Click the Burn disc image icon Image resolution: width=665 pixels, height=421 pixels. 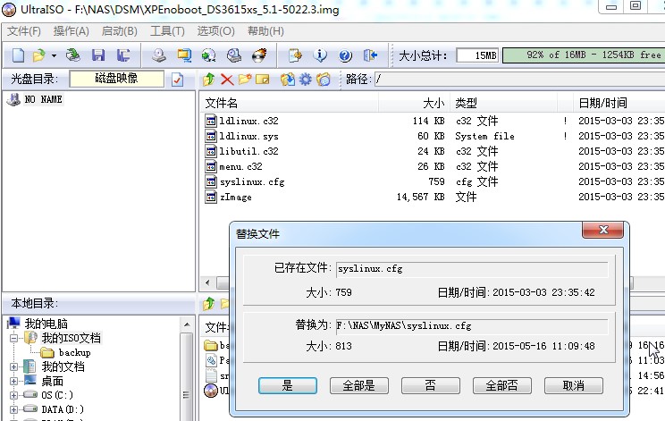[259, 55]
